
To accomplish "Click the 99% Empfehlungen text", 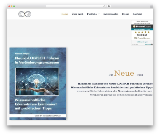I will [x=142, y=38].
